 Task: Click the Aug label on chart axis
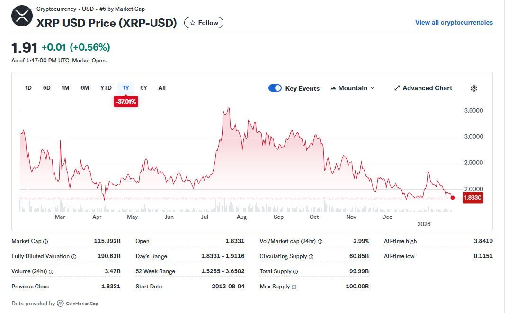tap(241, 217)
